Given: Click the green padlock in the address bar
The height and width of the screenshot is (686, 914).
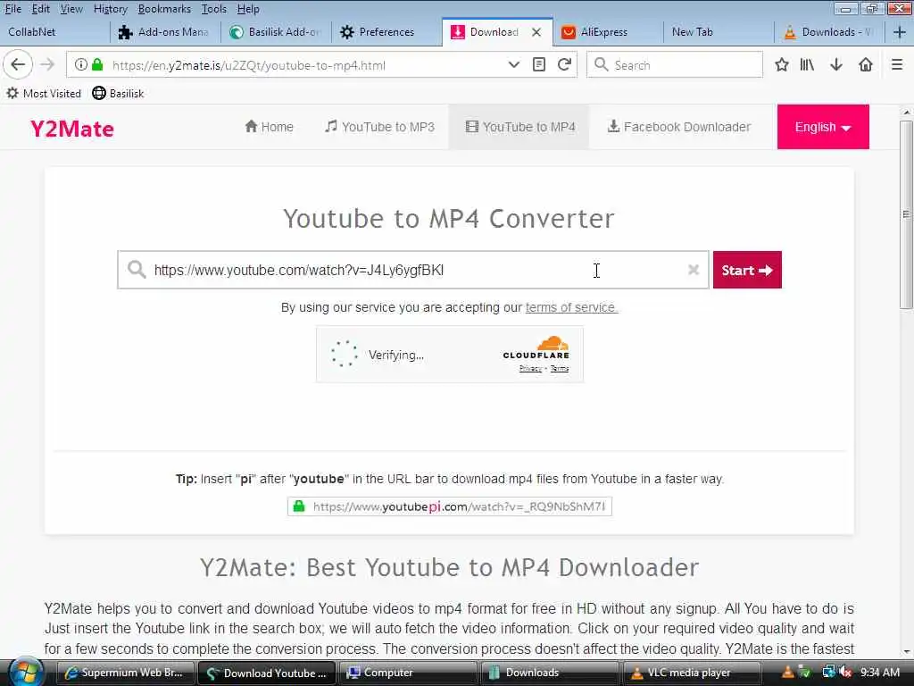Looking at the screenshot, I should (x=97, y=64).
